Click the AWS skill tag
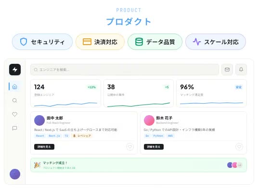This screenshot has width=258, height=189. 170,136
